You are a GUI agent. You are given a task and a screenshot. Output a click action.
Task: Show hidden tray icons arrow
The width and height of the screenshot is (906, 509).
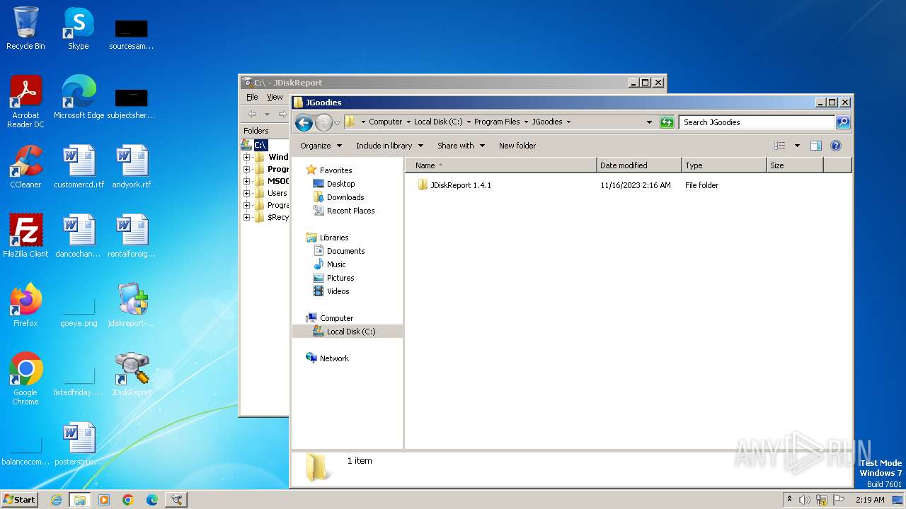(790, 500)
